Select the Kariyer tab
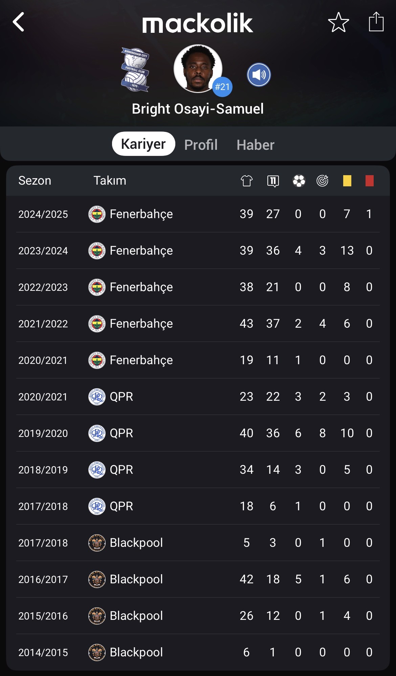396x676 pixels. coord(144,144)
